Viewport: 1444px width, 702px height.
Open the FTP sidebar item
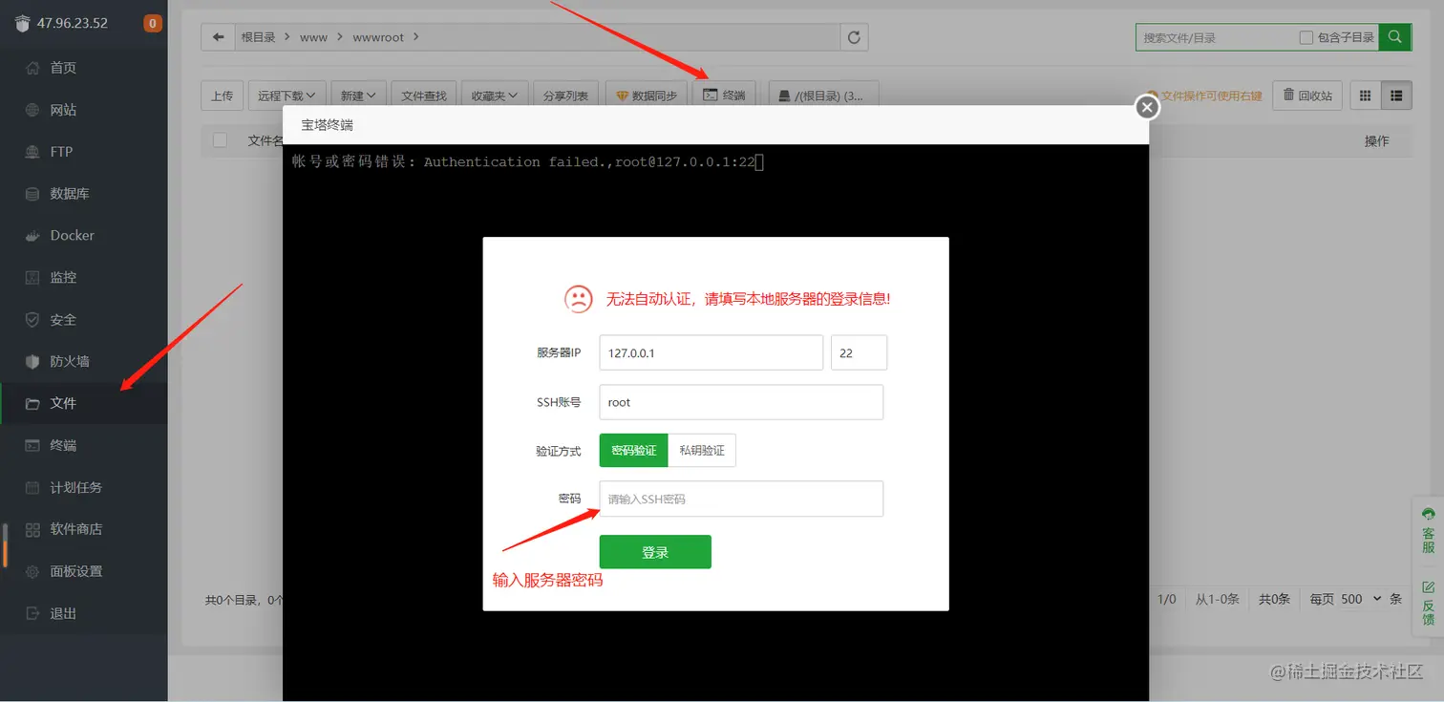83,152
